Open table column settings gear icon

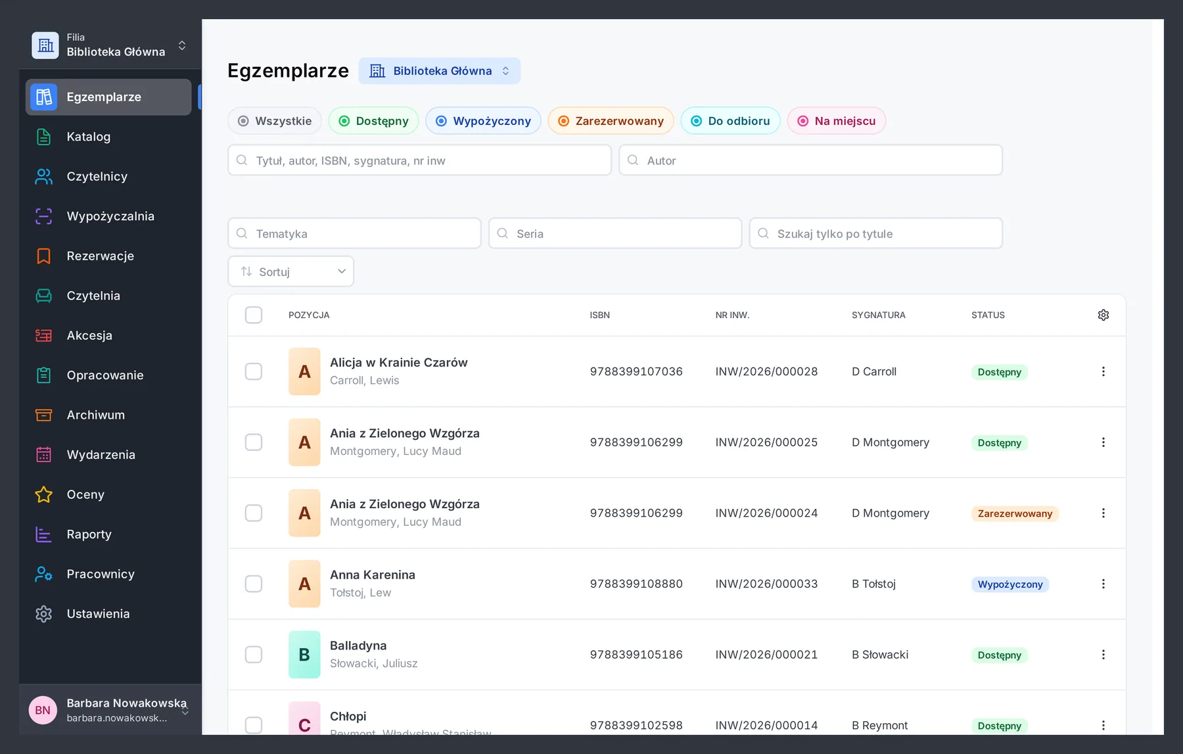(1103, 315)
